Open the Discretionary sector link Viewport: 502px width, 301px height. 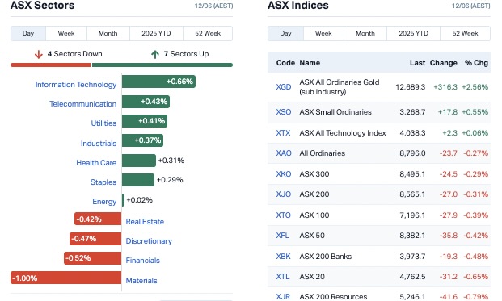(149, 241)
